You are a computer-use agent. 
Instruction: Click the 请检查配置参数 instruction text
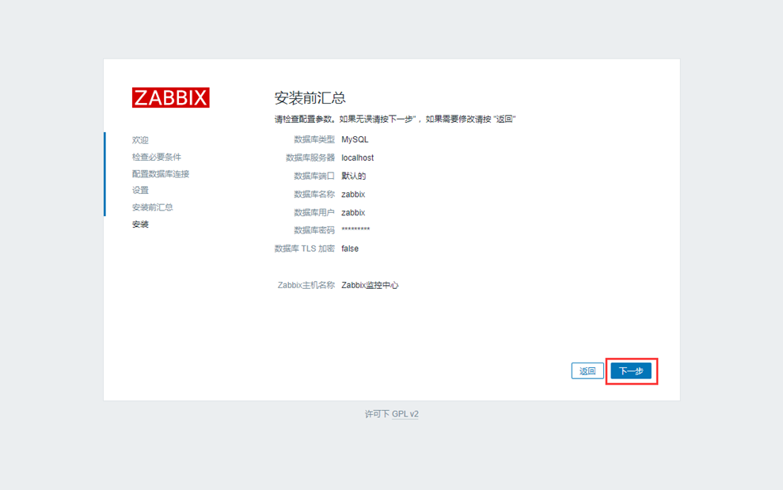pos(395,119)
